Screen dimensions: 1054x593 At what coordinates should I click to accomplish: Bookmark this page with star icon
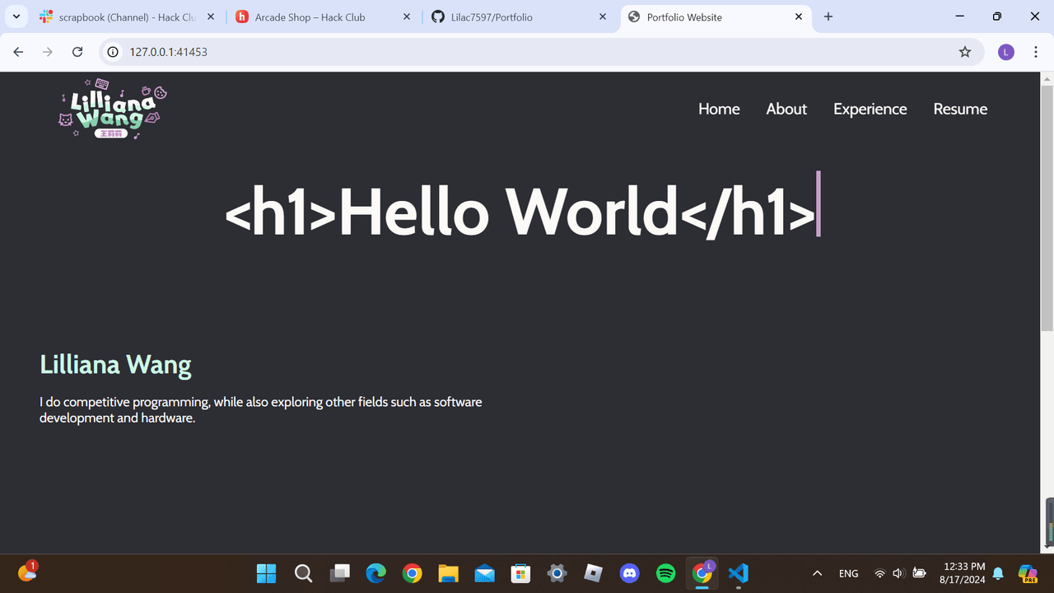click(965, 52)
